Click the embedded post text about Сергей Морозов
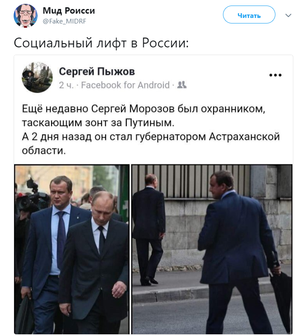This screenshot has width=298, height=336. (151, 129)
